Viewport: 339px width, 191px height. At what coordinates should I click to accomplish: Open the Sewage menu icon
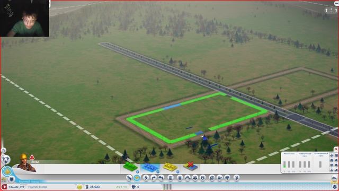(x=161, y=178)
